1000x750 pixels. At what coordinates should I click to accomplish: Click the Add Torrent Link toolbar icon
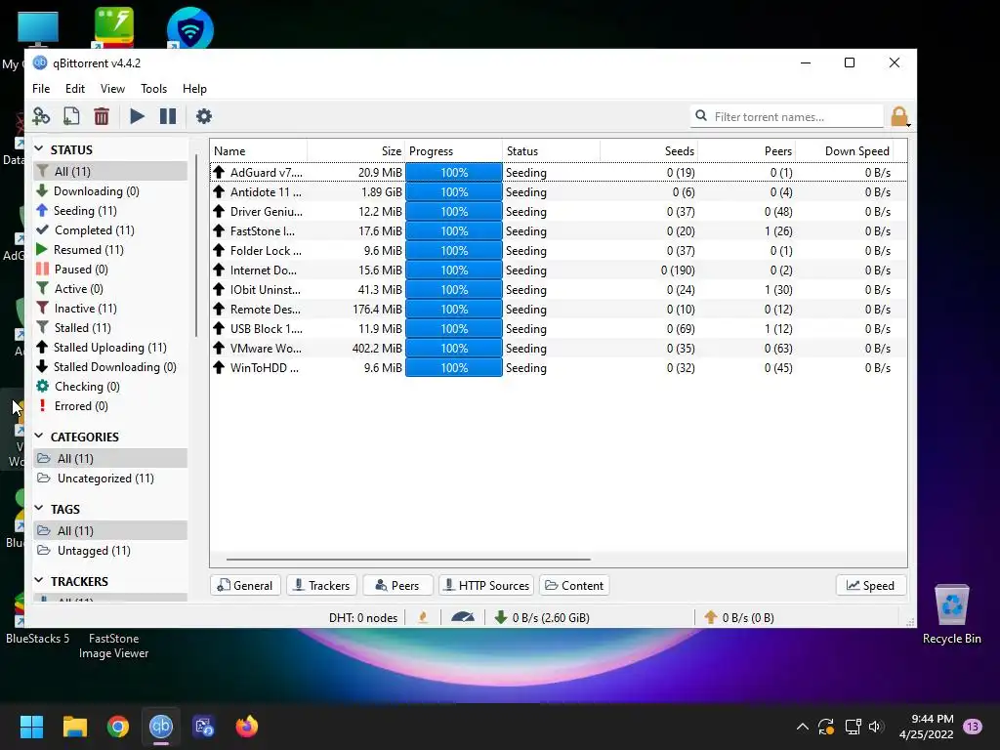click(x=41, y=116)
